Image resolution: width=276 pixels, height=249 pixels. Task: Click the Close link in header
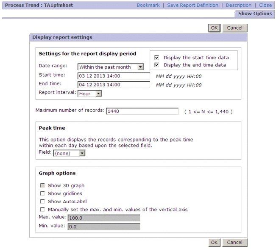265,5
